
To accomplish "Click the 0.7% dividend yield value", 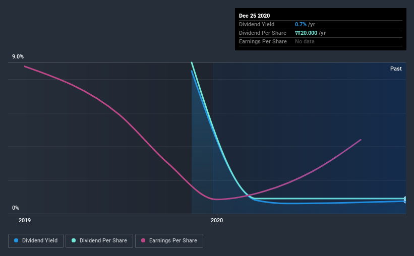I will 301,24.
